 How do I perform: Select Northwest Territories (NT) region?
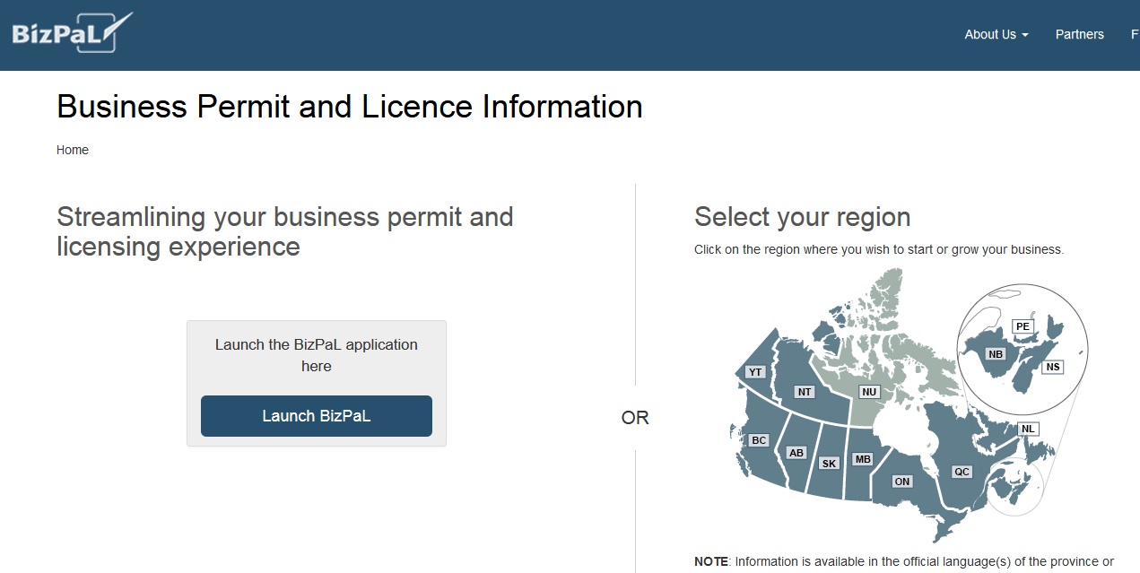pos(805,392)
